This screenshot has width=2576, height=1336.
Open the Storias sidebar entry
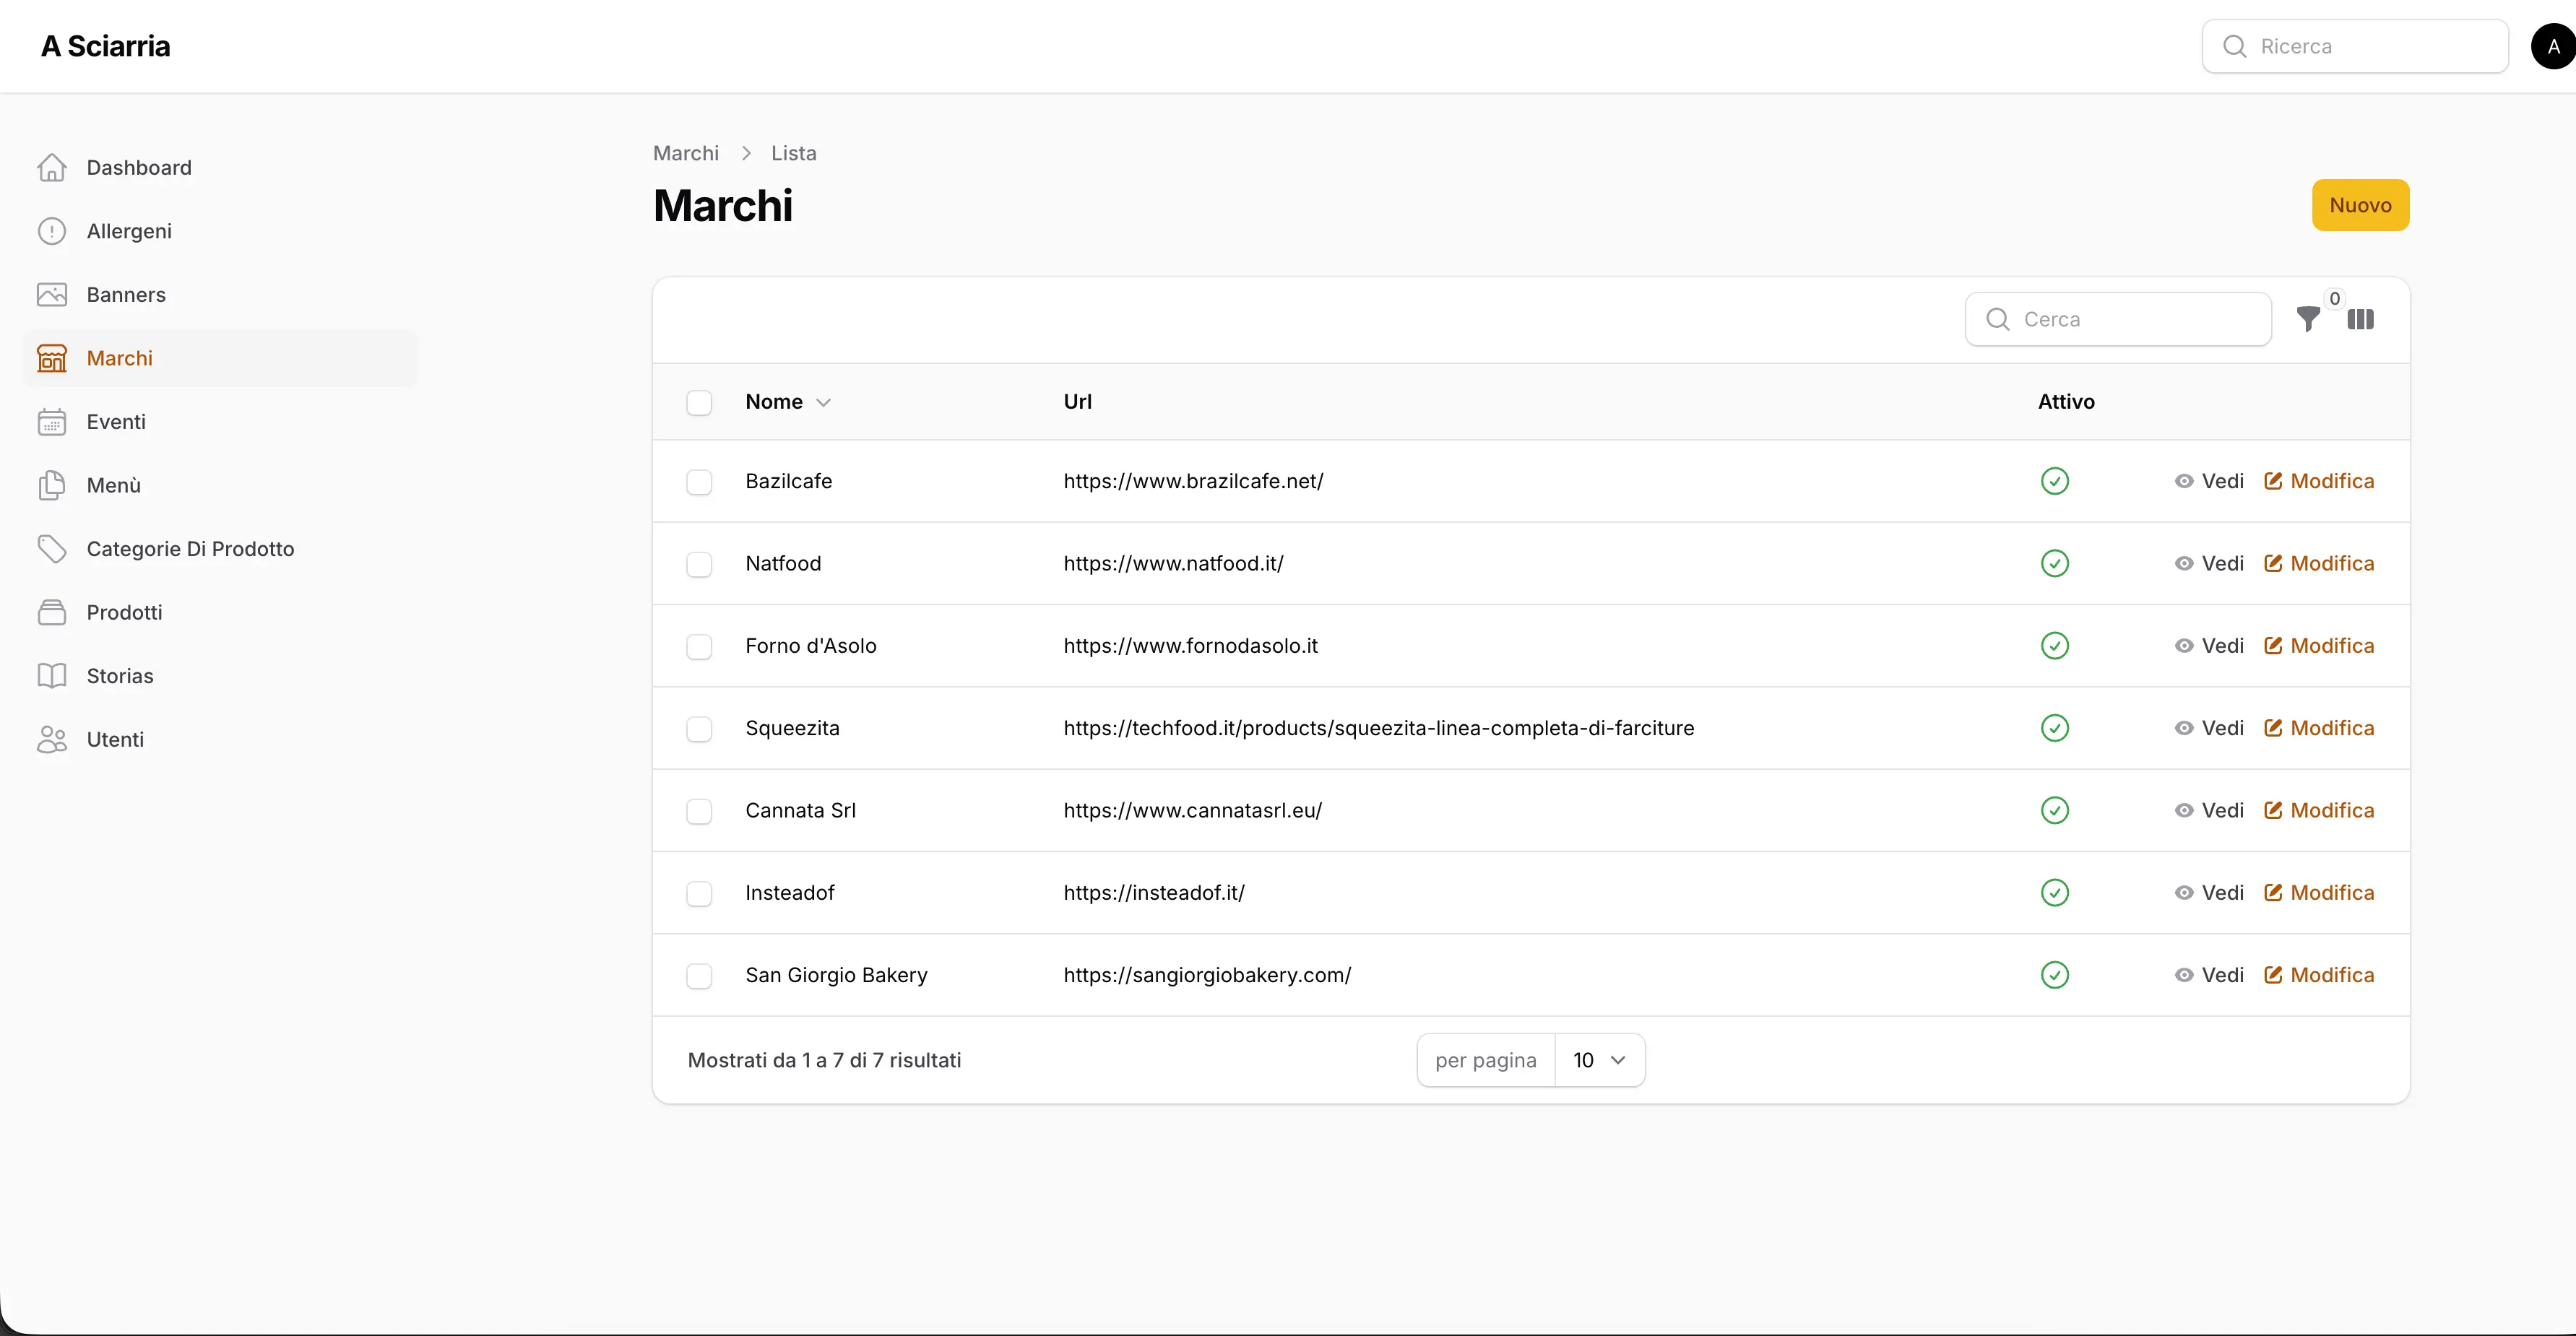(x=220, y=676)
